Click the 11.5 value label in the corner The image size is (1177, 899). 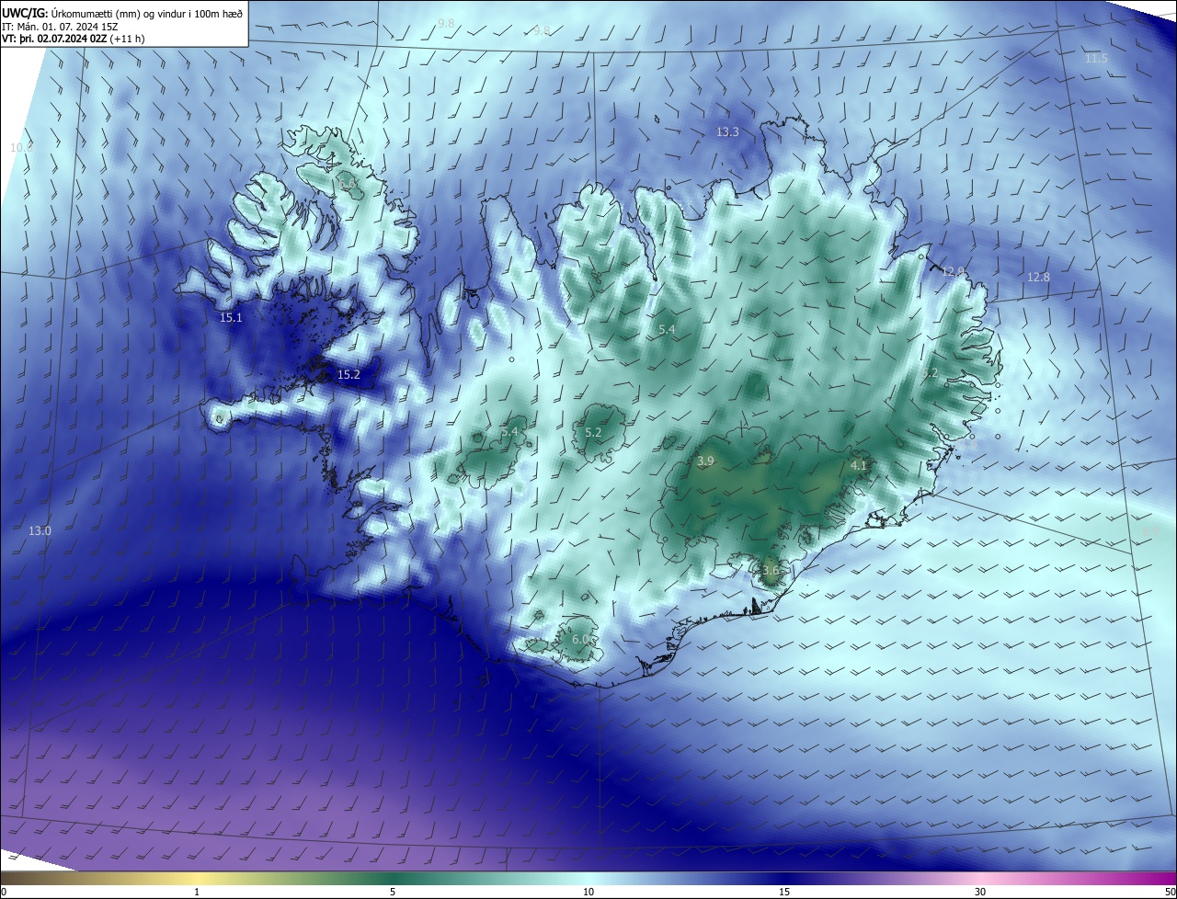1096,59
